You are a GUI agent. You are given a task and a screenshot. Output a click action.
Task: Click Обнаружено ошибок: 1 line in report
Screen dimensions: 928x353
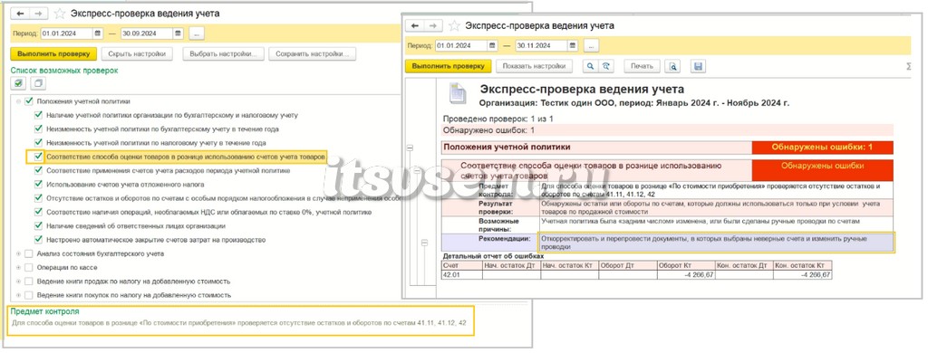coord(667,130)
